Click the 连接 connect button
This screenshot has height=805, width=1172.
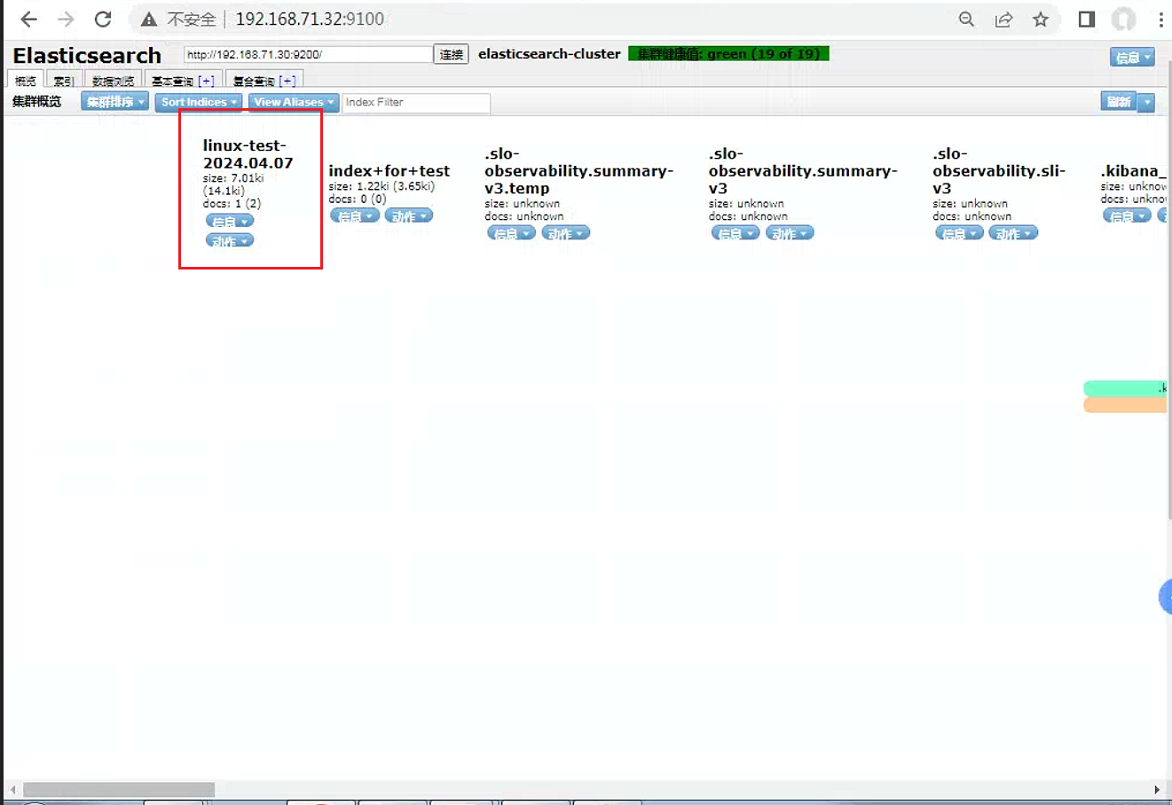pos(452,55)
